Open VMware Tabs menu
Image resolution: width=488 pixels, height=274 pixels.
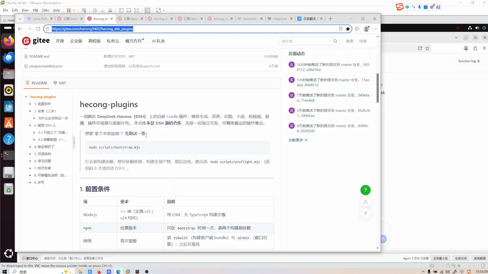click(45, 10)
